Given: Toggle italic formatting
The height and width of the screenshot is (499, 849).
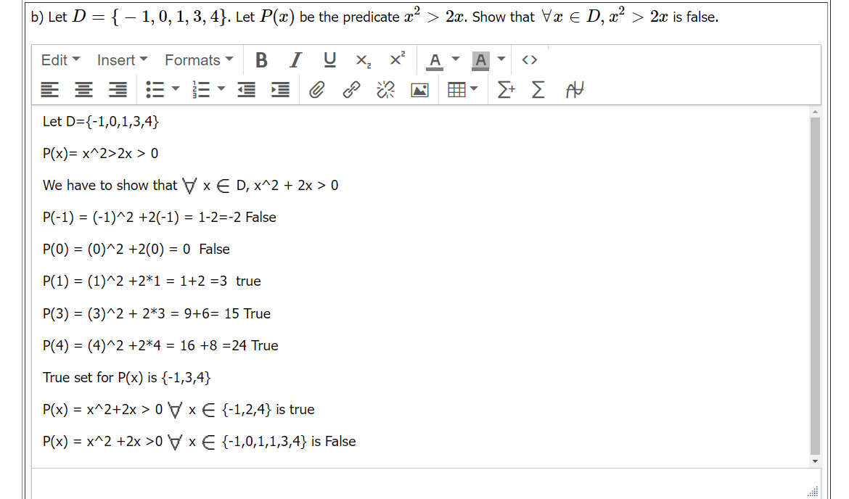Looking at the screenshot, I should (295, 60).
